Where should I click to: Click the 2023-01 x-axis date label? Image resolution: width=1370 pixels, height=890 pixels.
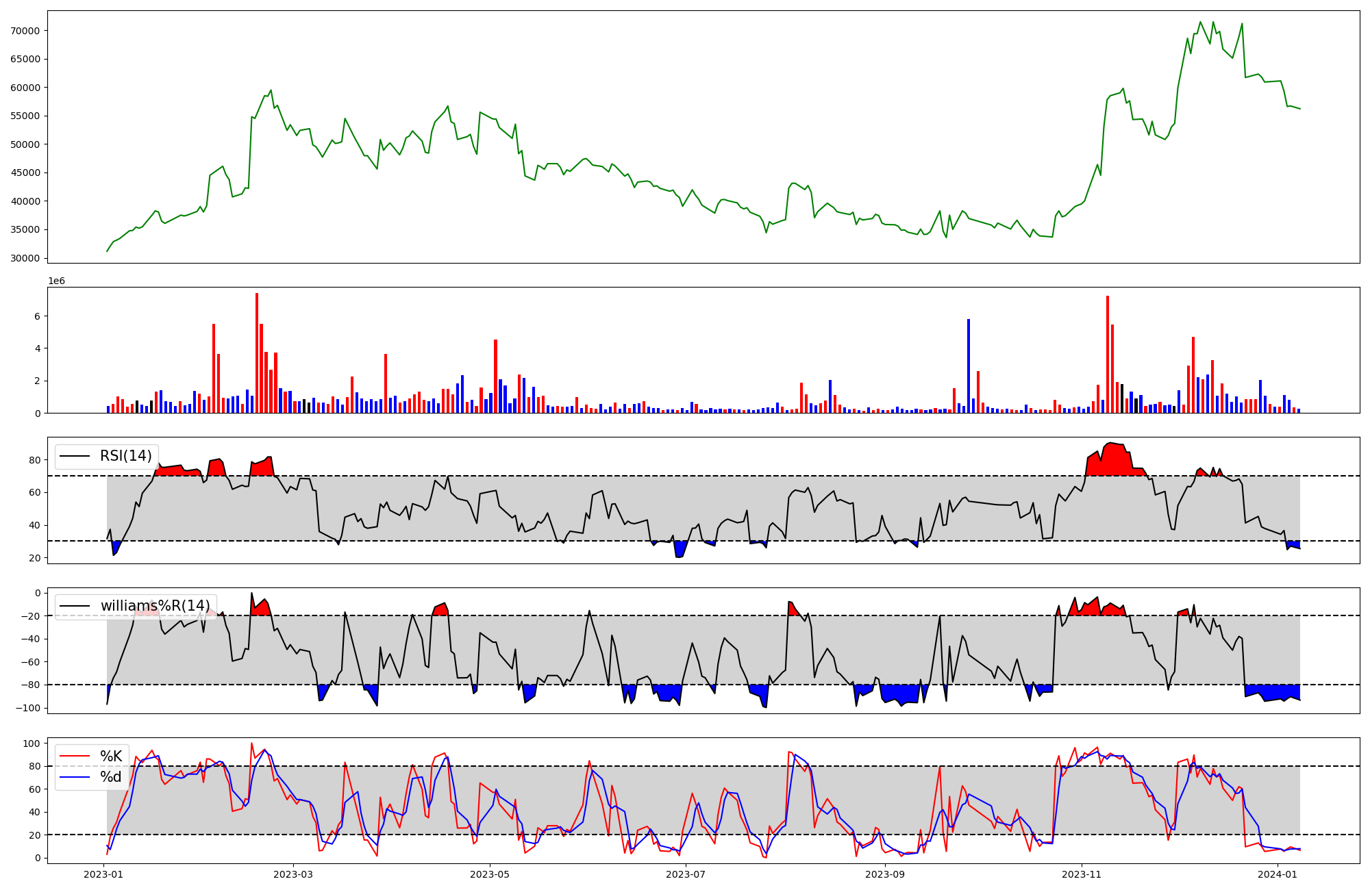[103, 874]
